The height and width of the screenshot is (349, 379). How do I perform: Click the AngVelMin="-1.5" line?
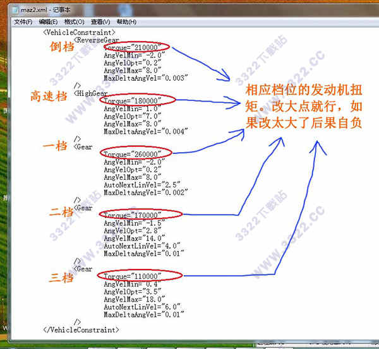pyautogui.click(x=135, y=223)
